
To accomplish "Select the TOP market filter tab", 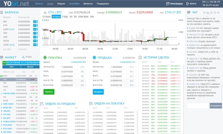I will [4, 63].
